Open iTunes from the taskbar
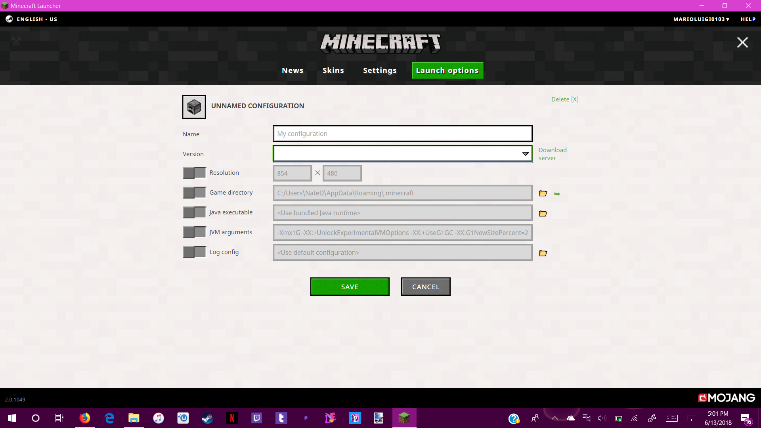761x428 pixels. click(x=159, y=418)
